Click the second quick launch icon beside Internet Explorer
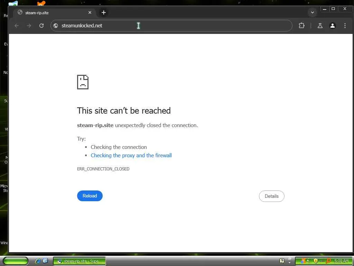 click(45, 261)
